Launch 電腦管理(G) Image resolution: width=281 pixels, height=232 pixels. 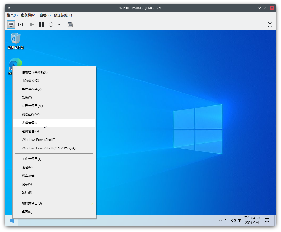54,131
